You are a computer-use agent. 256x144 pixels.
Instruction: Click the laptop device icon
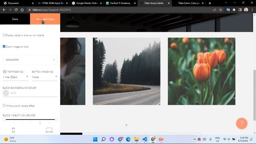tap(49, 130)
